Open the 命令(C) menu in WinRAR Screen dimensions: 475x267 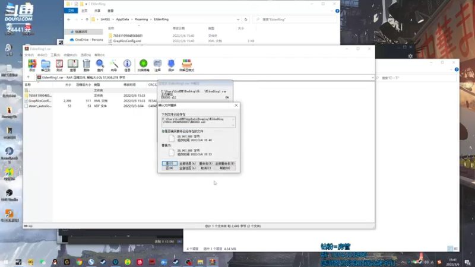[x=42, y=55]
